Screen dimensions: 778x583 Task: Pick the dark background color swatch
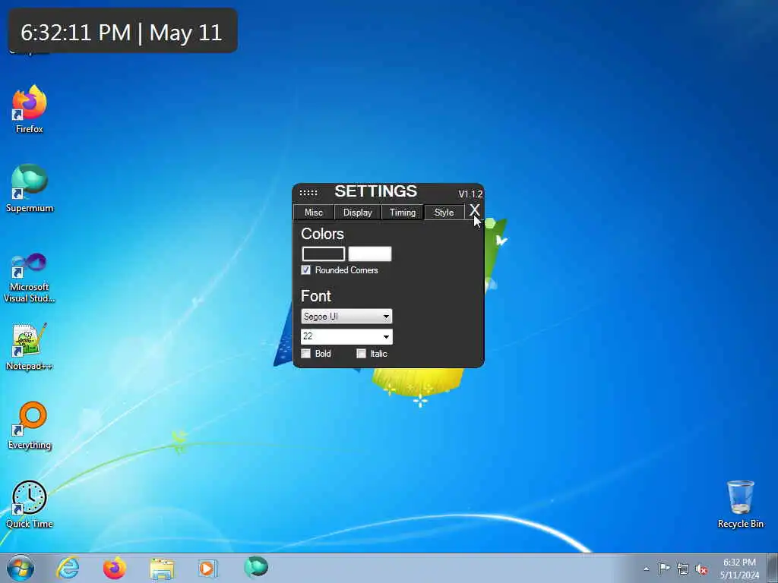point(324,254)
